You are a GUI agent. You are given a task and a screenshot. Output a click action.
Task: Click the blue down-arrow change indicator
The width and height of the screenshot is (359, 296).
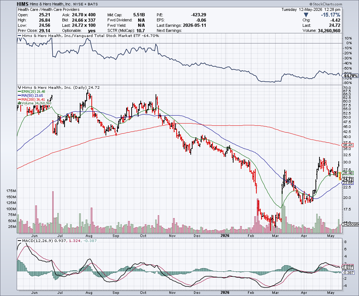[x=306, y=15]
